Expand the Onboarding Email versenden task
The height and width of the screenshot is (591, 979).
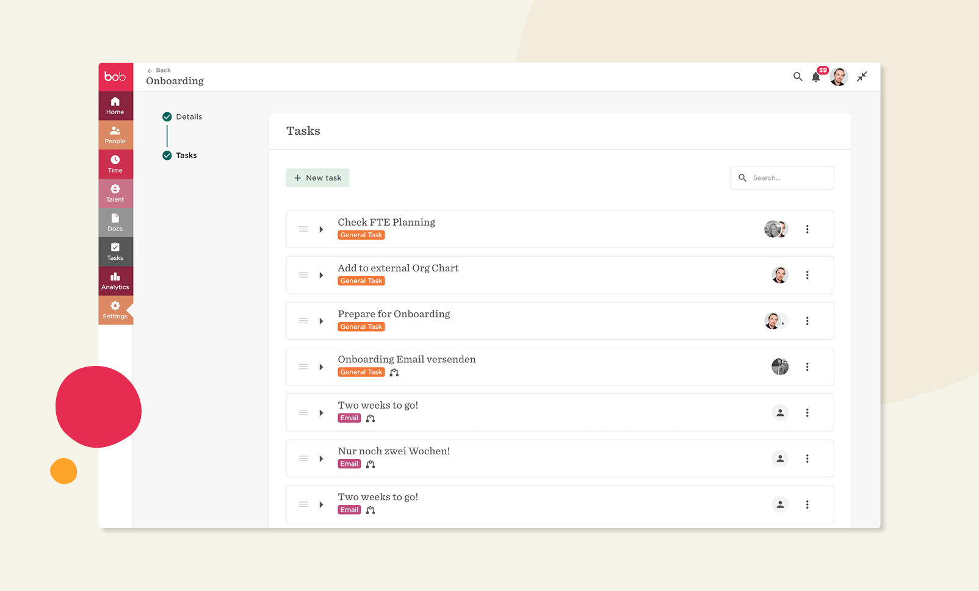point(321,367)
